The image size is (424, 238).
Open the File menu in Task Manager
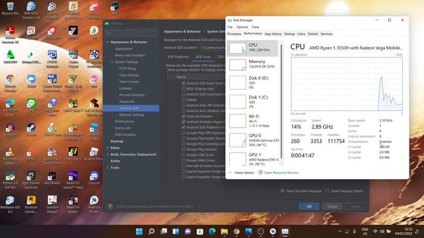(230, 27)
